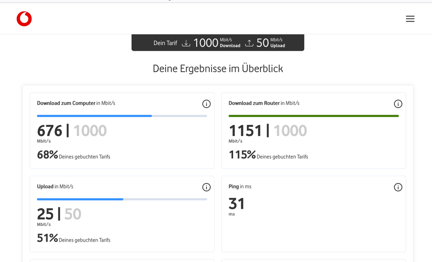Open the Ping info icon
Screen dimensions: 432x262
click(x=398, y=187)
